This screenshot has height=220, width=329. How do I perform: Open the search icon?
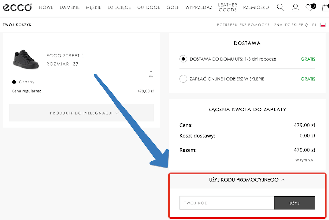tap(280, 7)
